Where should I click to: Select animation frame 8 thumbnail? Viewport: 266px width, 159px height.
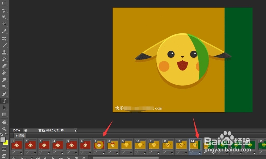113,145
